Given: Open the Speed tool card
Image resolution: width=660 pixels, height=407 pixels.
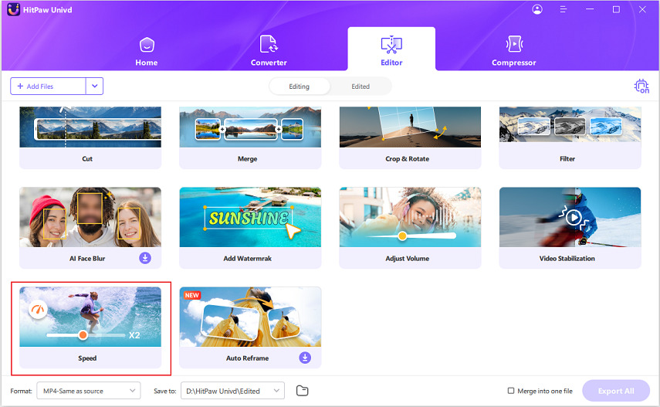Looking at the screenshot, I should 90,327.
